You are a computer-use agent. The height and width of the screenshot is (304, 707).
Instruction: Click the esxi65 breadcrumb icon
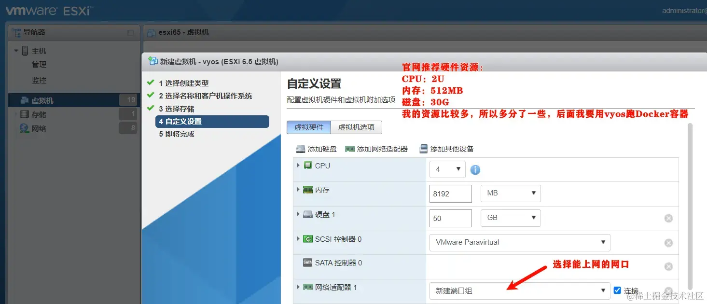click(152, 32)
